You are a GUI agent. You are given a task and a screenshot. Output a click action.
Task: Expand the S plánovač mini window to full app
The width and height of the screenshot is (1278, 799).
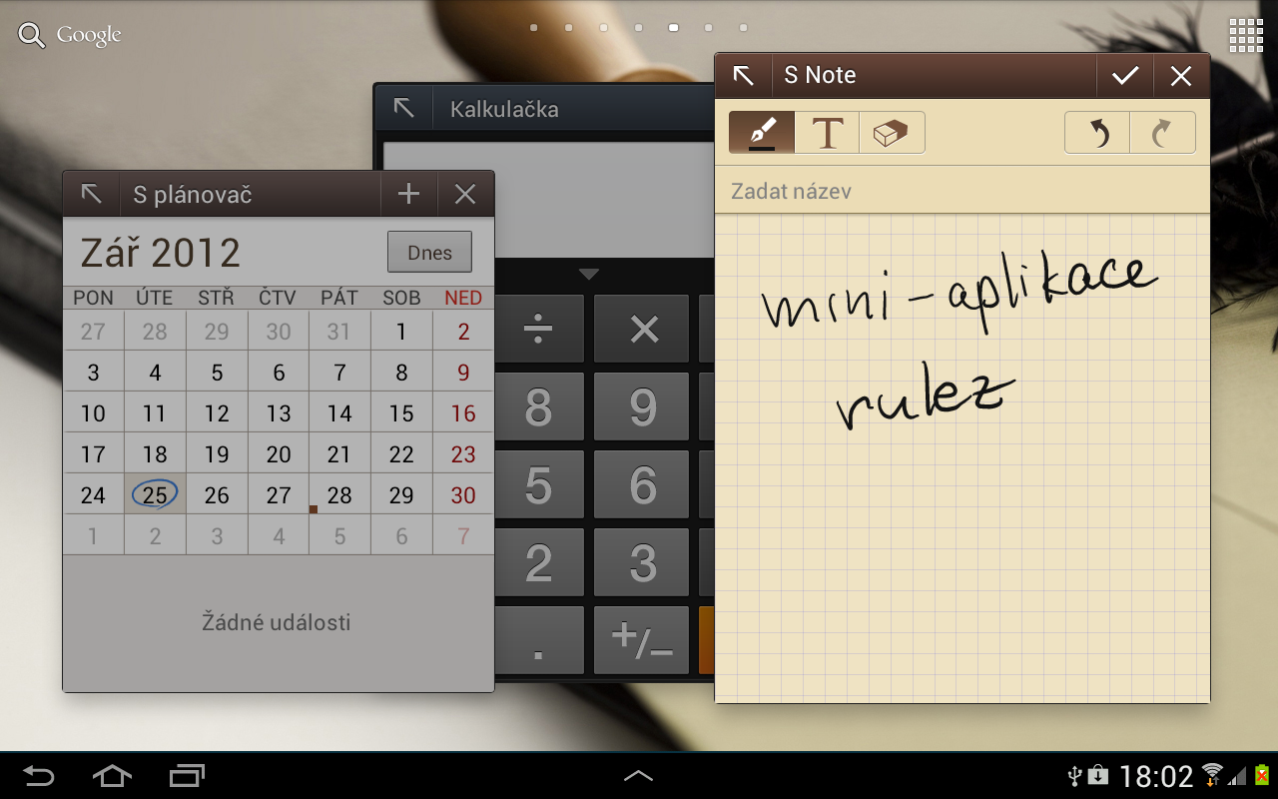(x=91, y=194)
